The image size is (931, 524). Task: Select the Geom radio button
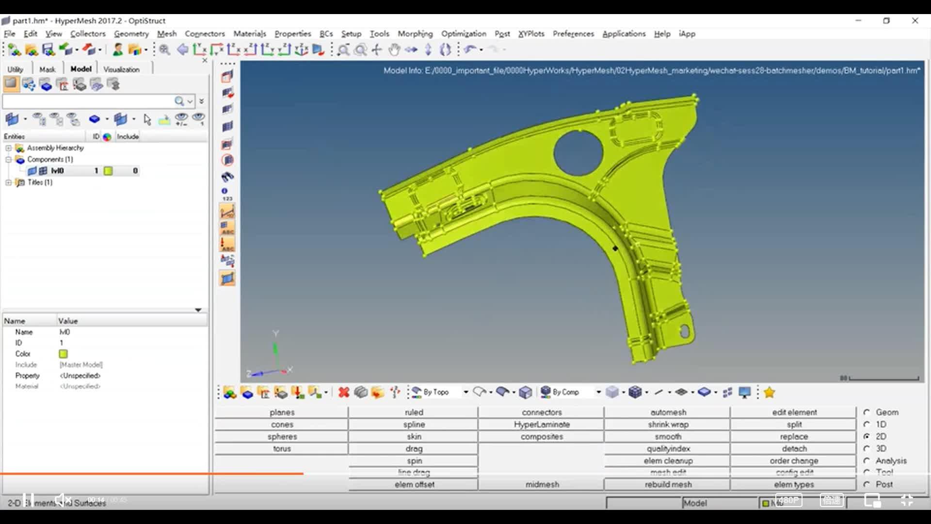[867, 412]
